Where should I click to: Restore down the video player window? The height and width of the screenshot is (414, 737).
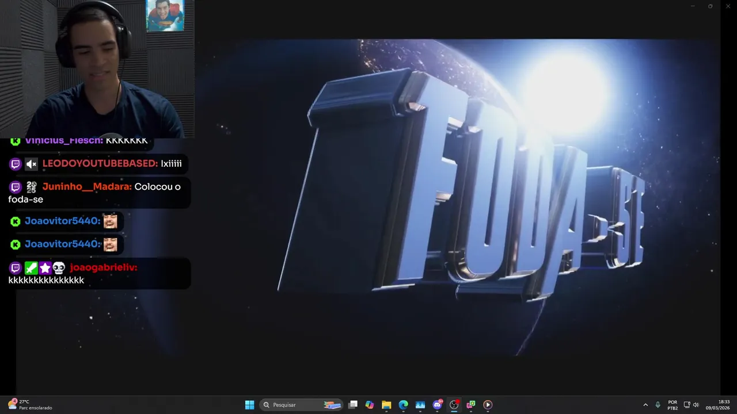click(x=710, y=6)
